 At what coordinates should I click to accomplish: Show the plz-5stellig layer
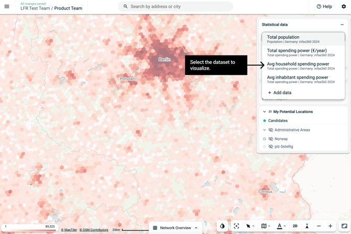click(271, 147)
